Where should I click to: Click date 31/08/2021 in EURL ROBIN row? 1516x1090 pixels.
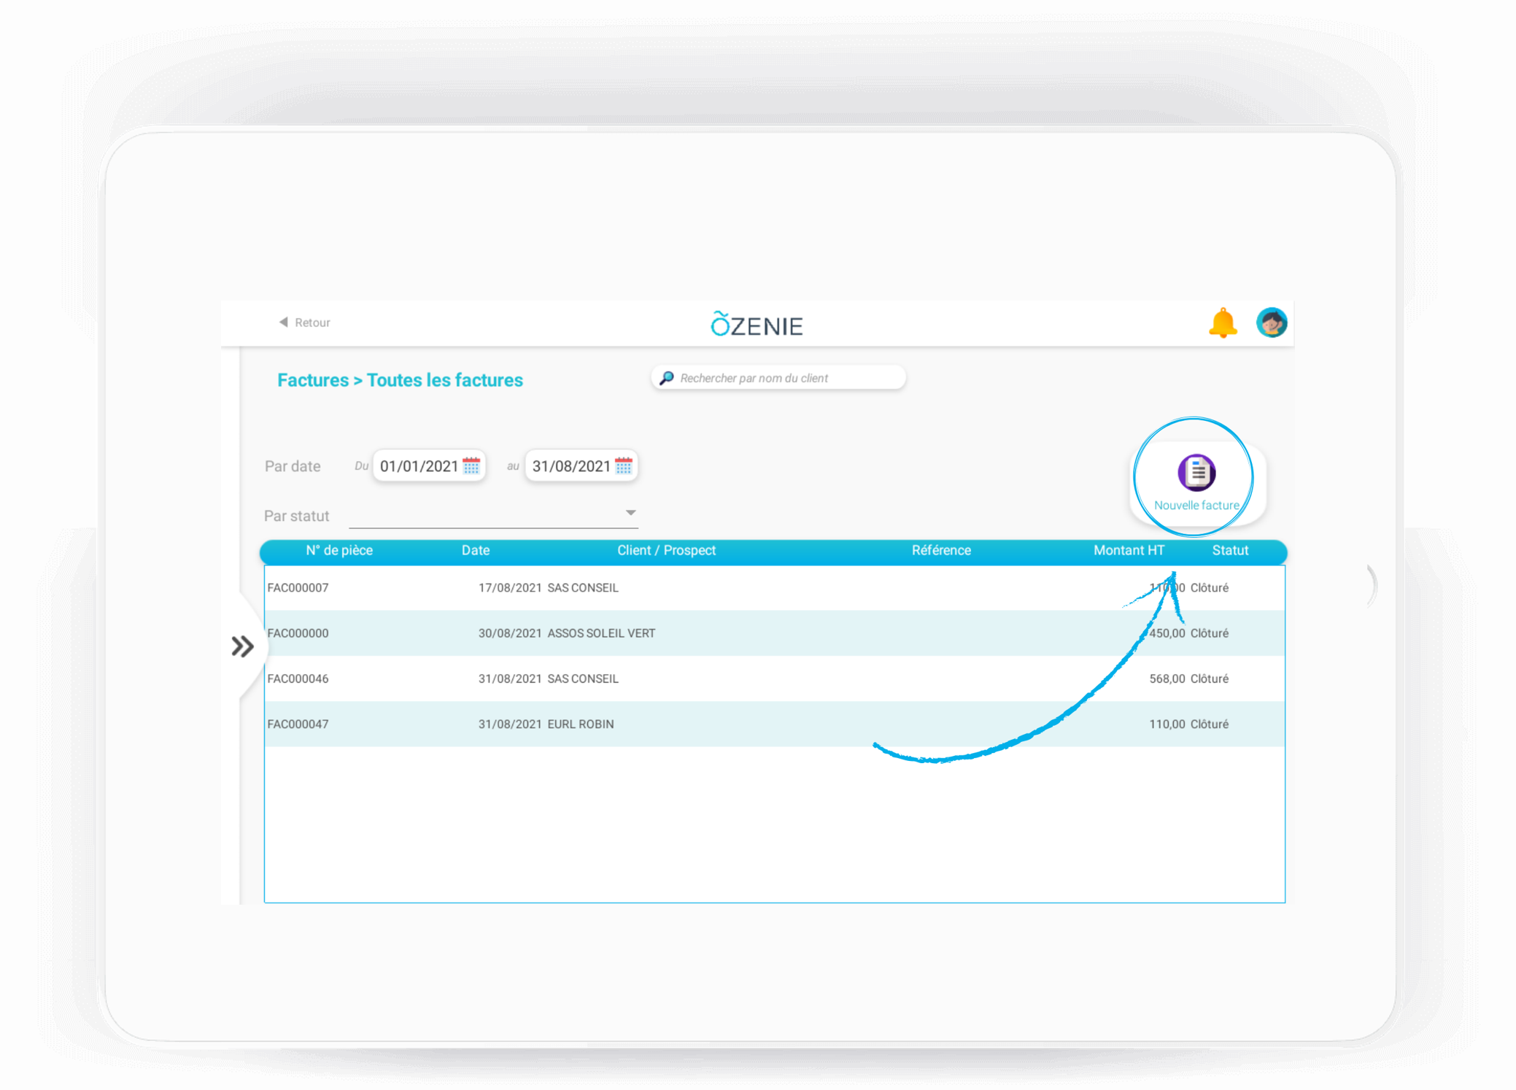click(510, 724)
